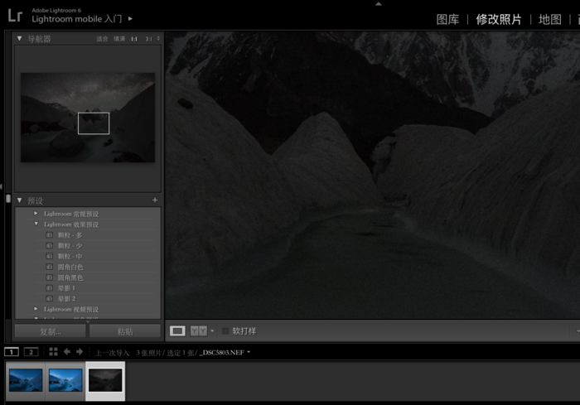Select the first blue filmstrip thumbnail
This screenshot has width=580, height=405.
[25, 380]
